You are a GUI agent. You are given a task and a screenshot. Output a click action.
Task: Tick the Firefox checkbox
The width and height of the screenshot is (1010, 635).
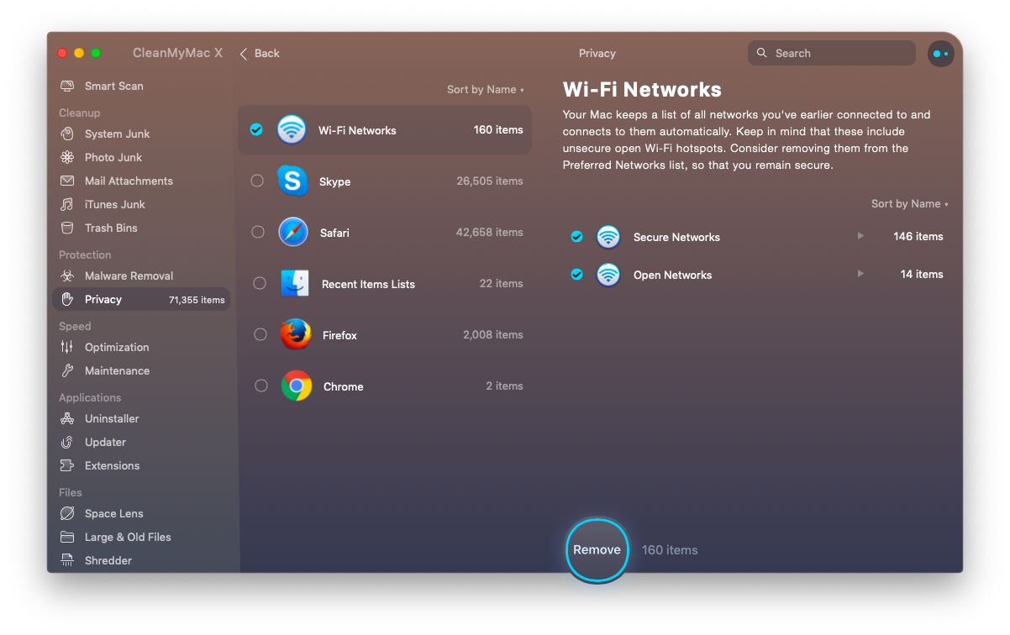click(x=260, y=334)
